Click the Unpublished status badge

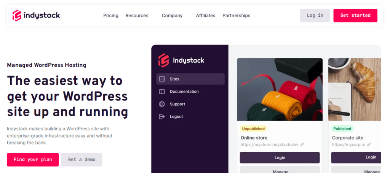(x=253, y=129)
